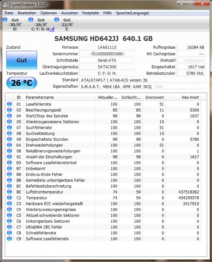Screen dimensions: 212x262
Task: Click the Übertragungsmodus field SATA/300
Action: (x=107, y=67)
